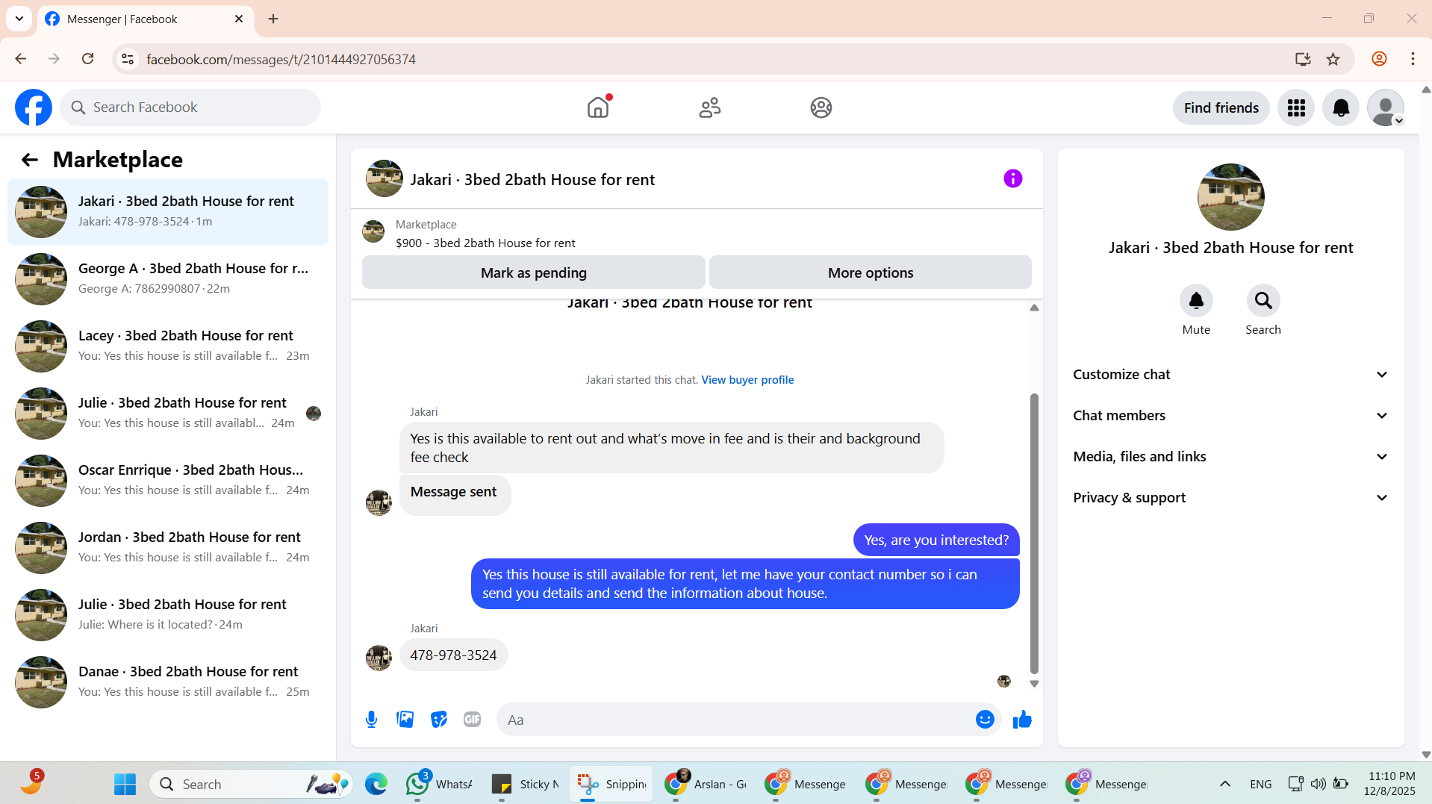Expand the Chat members section
1432x804 pixels.
point(1230,416)
